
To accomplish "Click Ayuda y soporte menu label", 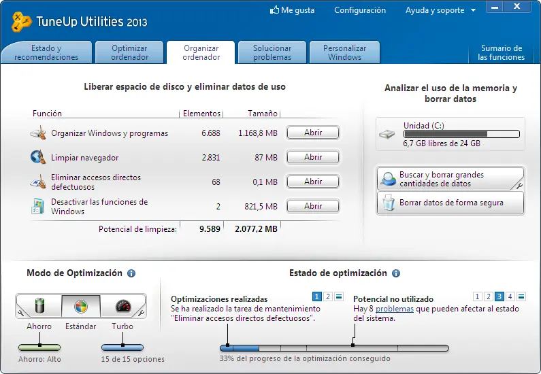I will point(435,10).
